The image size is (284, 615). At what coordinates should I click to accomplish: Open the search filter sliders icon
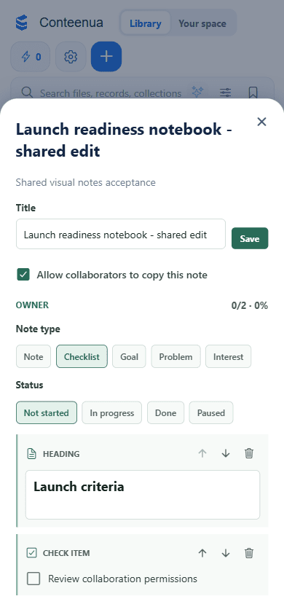pos(225,93)
